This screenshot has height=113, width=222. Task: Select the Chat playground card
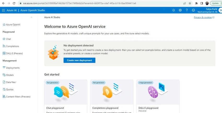(66, 96)
